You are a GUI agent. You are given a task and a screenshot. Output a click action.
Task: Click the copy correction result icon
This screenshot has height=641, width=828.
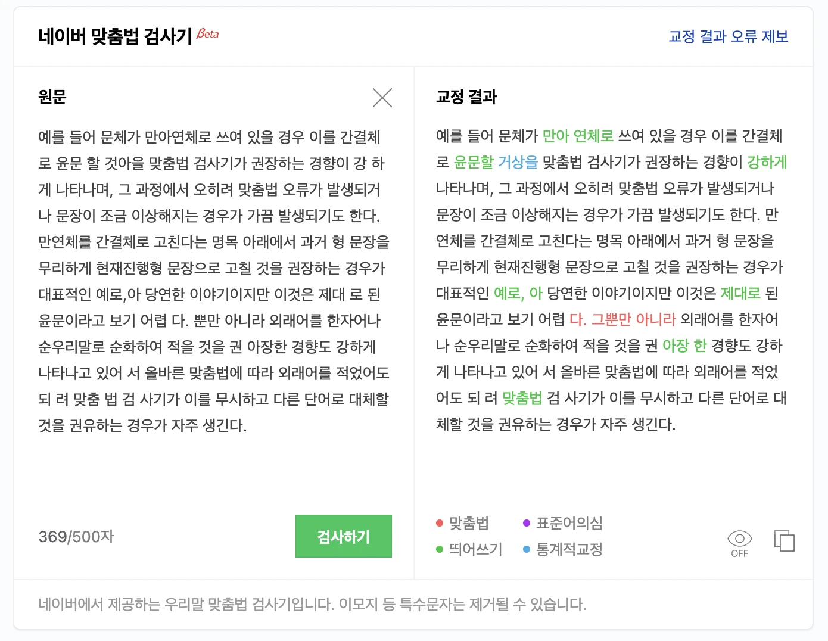click(785, 541)
